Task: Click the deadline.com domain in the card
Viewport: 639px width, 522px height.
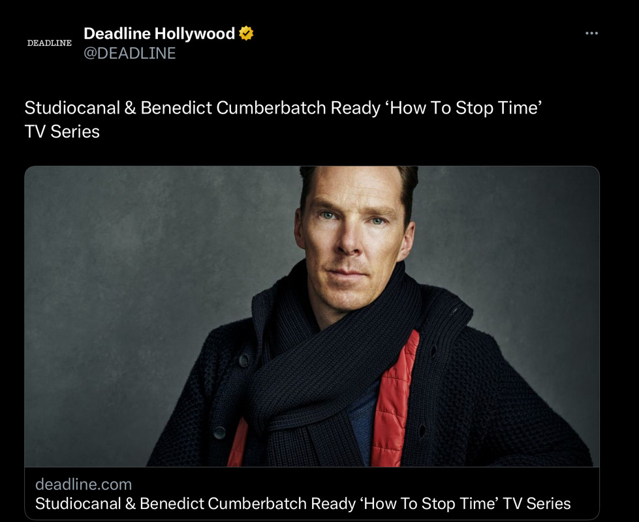Action: tap(84, 484)
